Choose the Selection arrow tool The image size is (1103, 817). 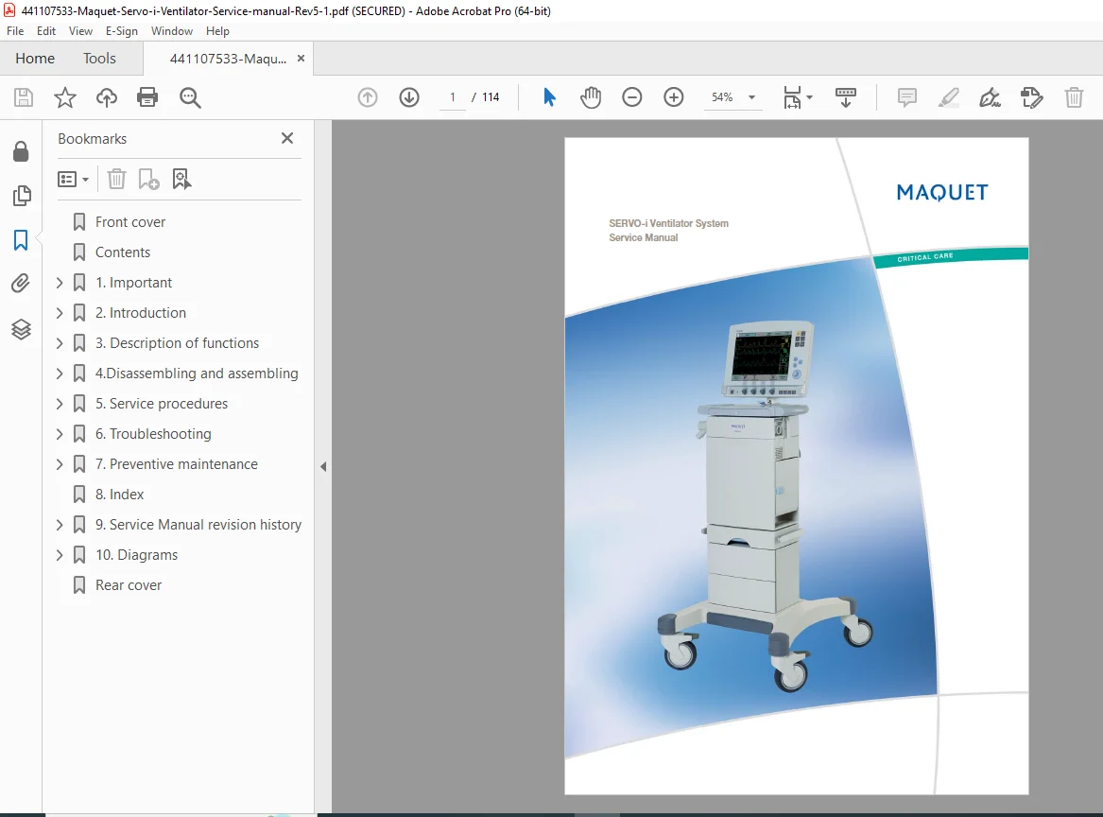[549, 97]
